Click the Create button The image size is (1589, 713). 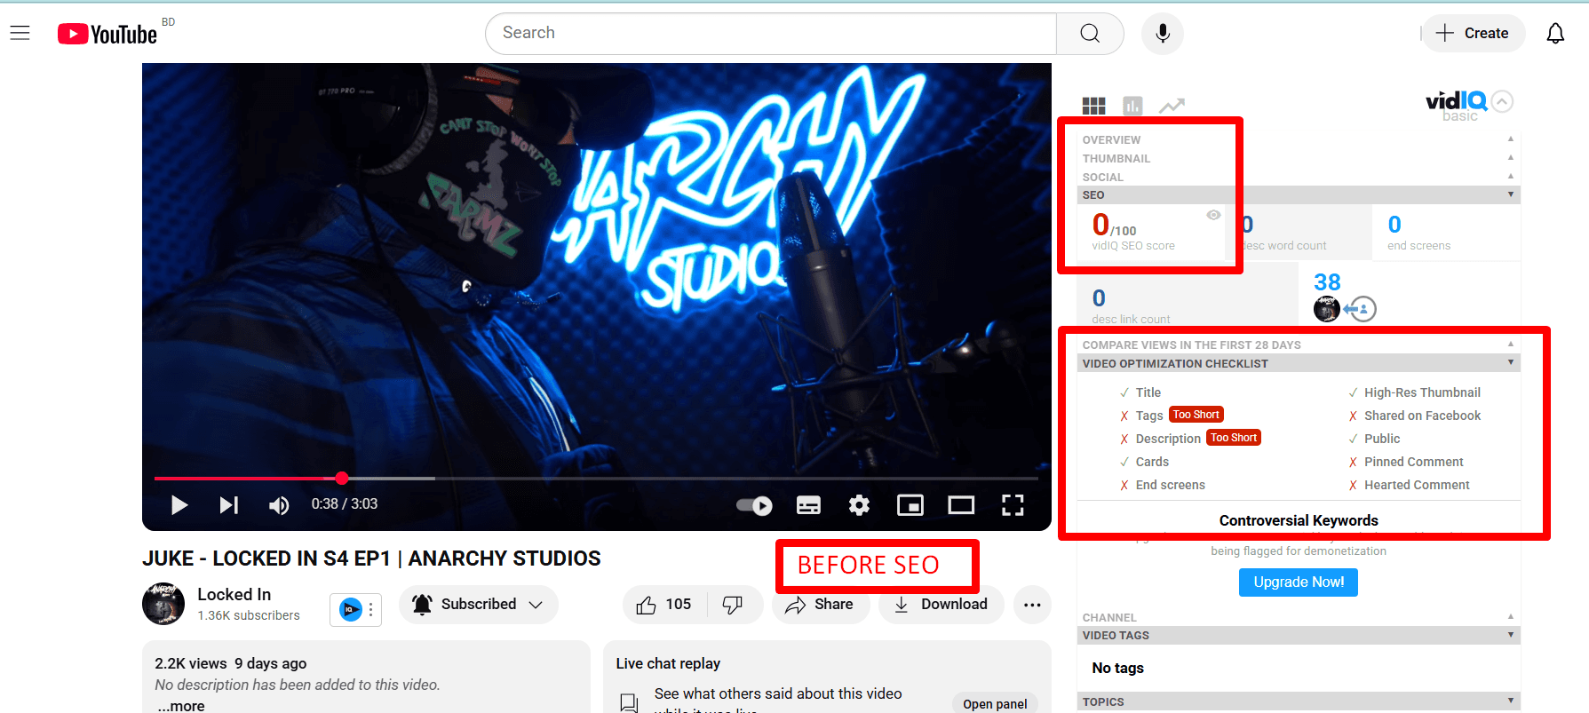tap(1474, 33)
